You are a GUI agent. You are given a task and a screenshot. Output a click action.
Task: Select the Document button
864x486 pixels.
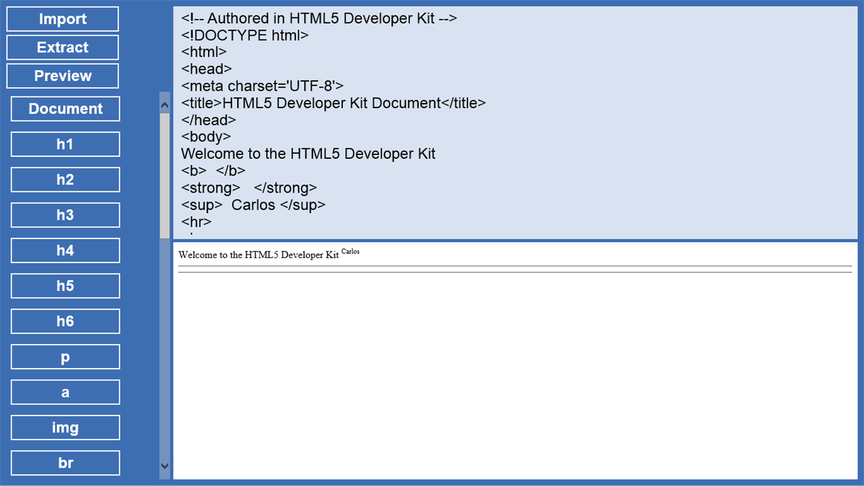pyautogui.click(x=65, y=109)
